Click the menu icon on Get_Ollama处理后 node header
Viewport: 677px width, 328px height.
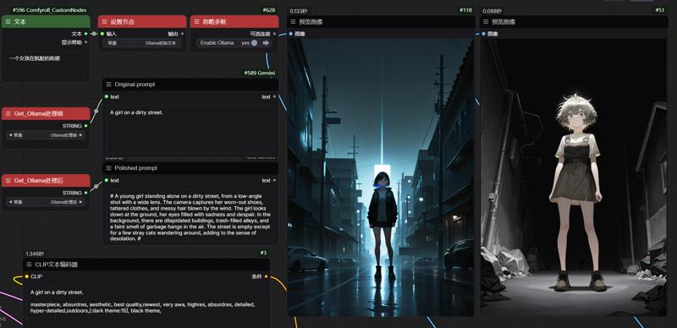(8, 180)
